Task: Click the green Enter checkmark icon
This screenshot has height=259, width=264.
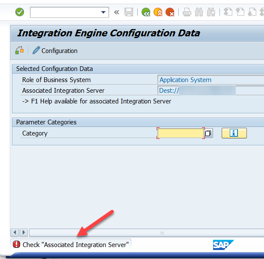Action: [20, 12]
